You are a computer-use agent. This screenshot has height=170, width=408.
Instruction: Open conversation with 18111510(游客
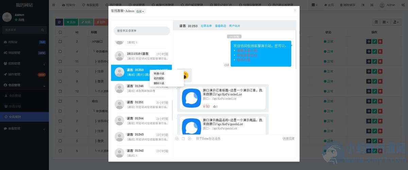click(x=141, y=56)
